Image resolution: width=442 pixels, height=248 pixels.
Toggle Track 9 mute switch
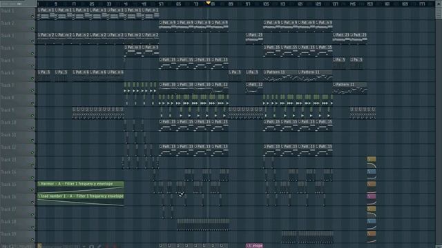coord(32,115)
